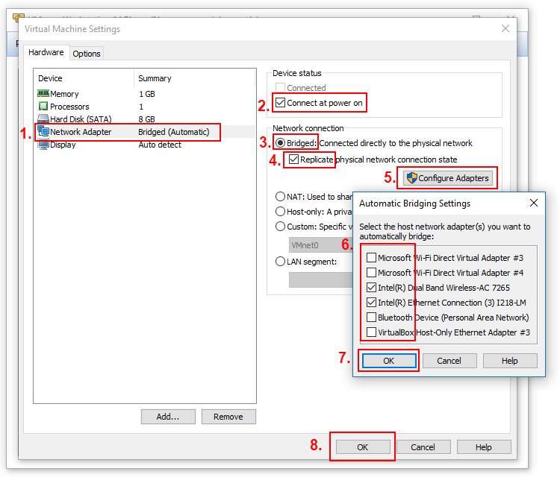Uncheck Intel Dual Band Wireless-AC 7265

pyautogui.click(x=371, y=288)
